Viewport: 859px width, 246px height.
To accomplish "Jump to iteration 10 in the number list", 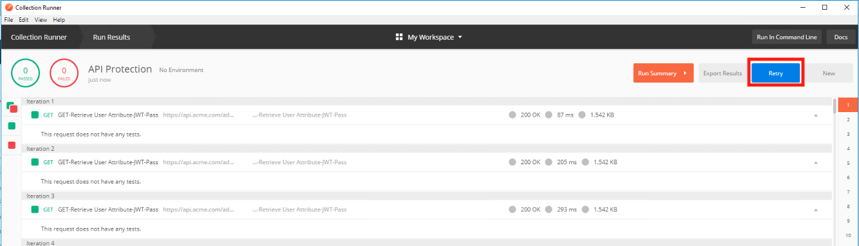I will click(x=848, y=236).
